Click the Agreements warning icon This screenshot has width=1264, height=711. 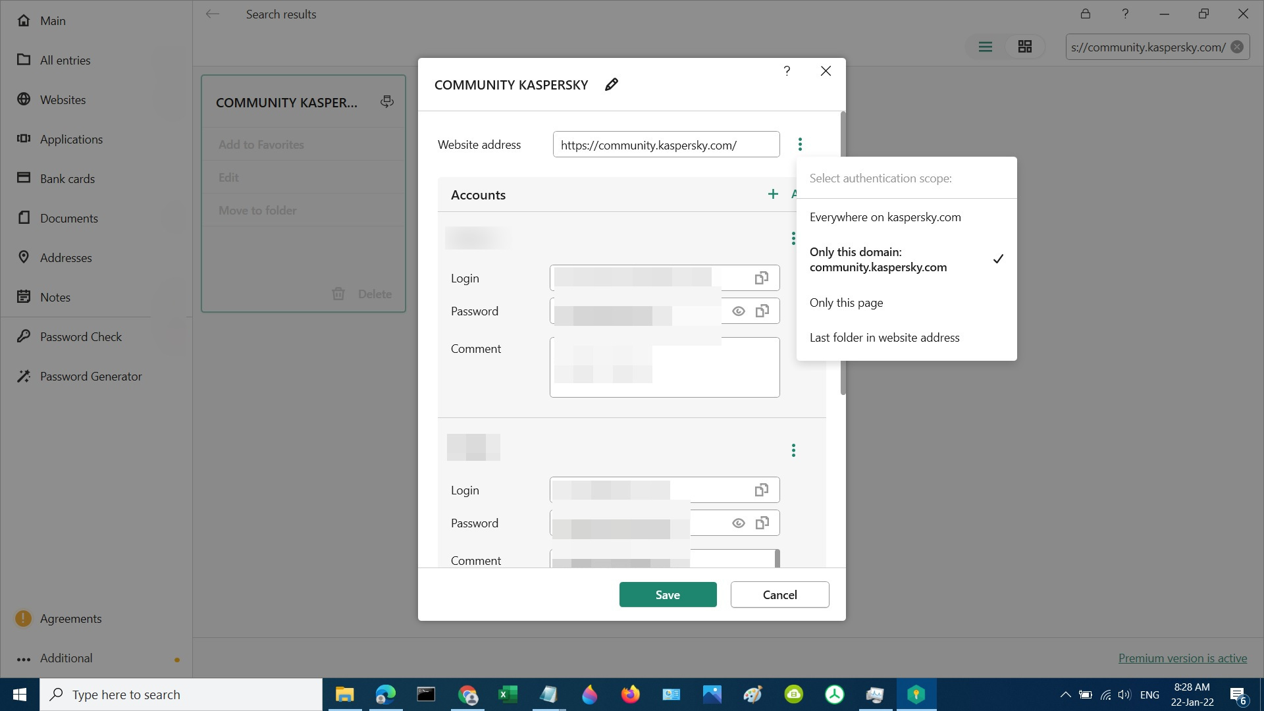click(23, 618)
